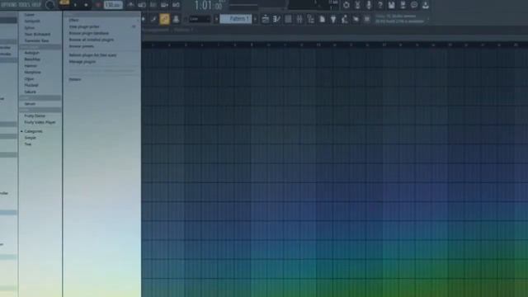Select Toxic Biohazard plugin
Screen dimensions: 528x297
tap(37, 34)
